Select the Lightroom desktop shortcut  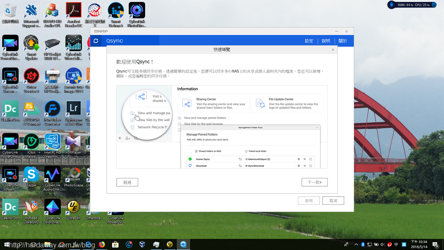pos(74,113)
